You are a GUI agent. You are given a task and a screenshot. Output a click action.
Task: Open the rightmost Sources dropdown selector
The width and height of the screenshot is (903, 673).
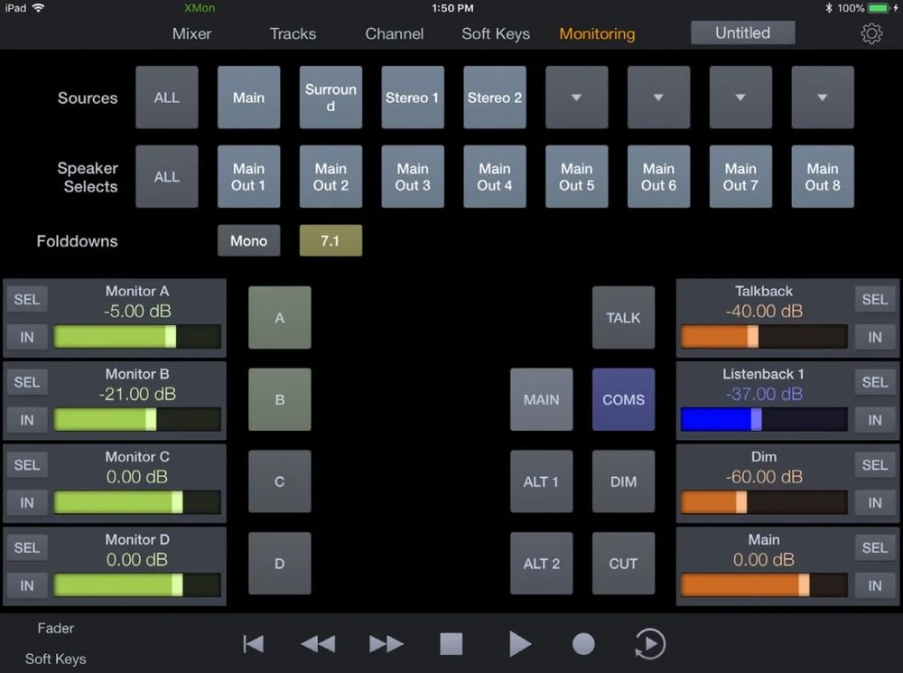(822, 97)
